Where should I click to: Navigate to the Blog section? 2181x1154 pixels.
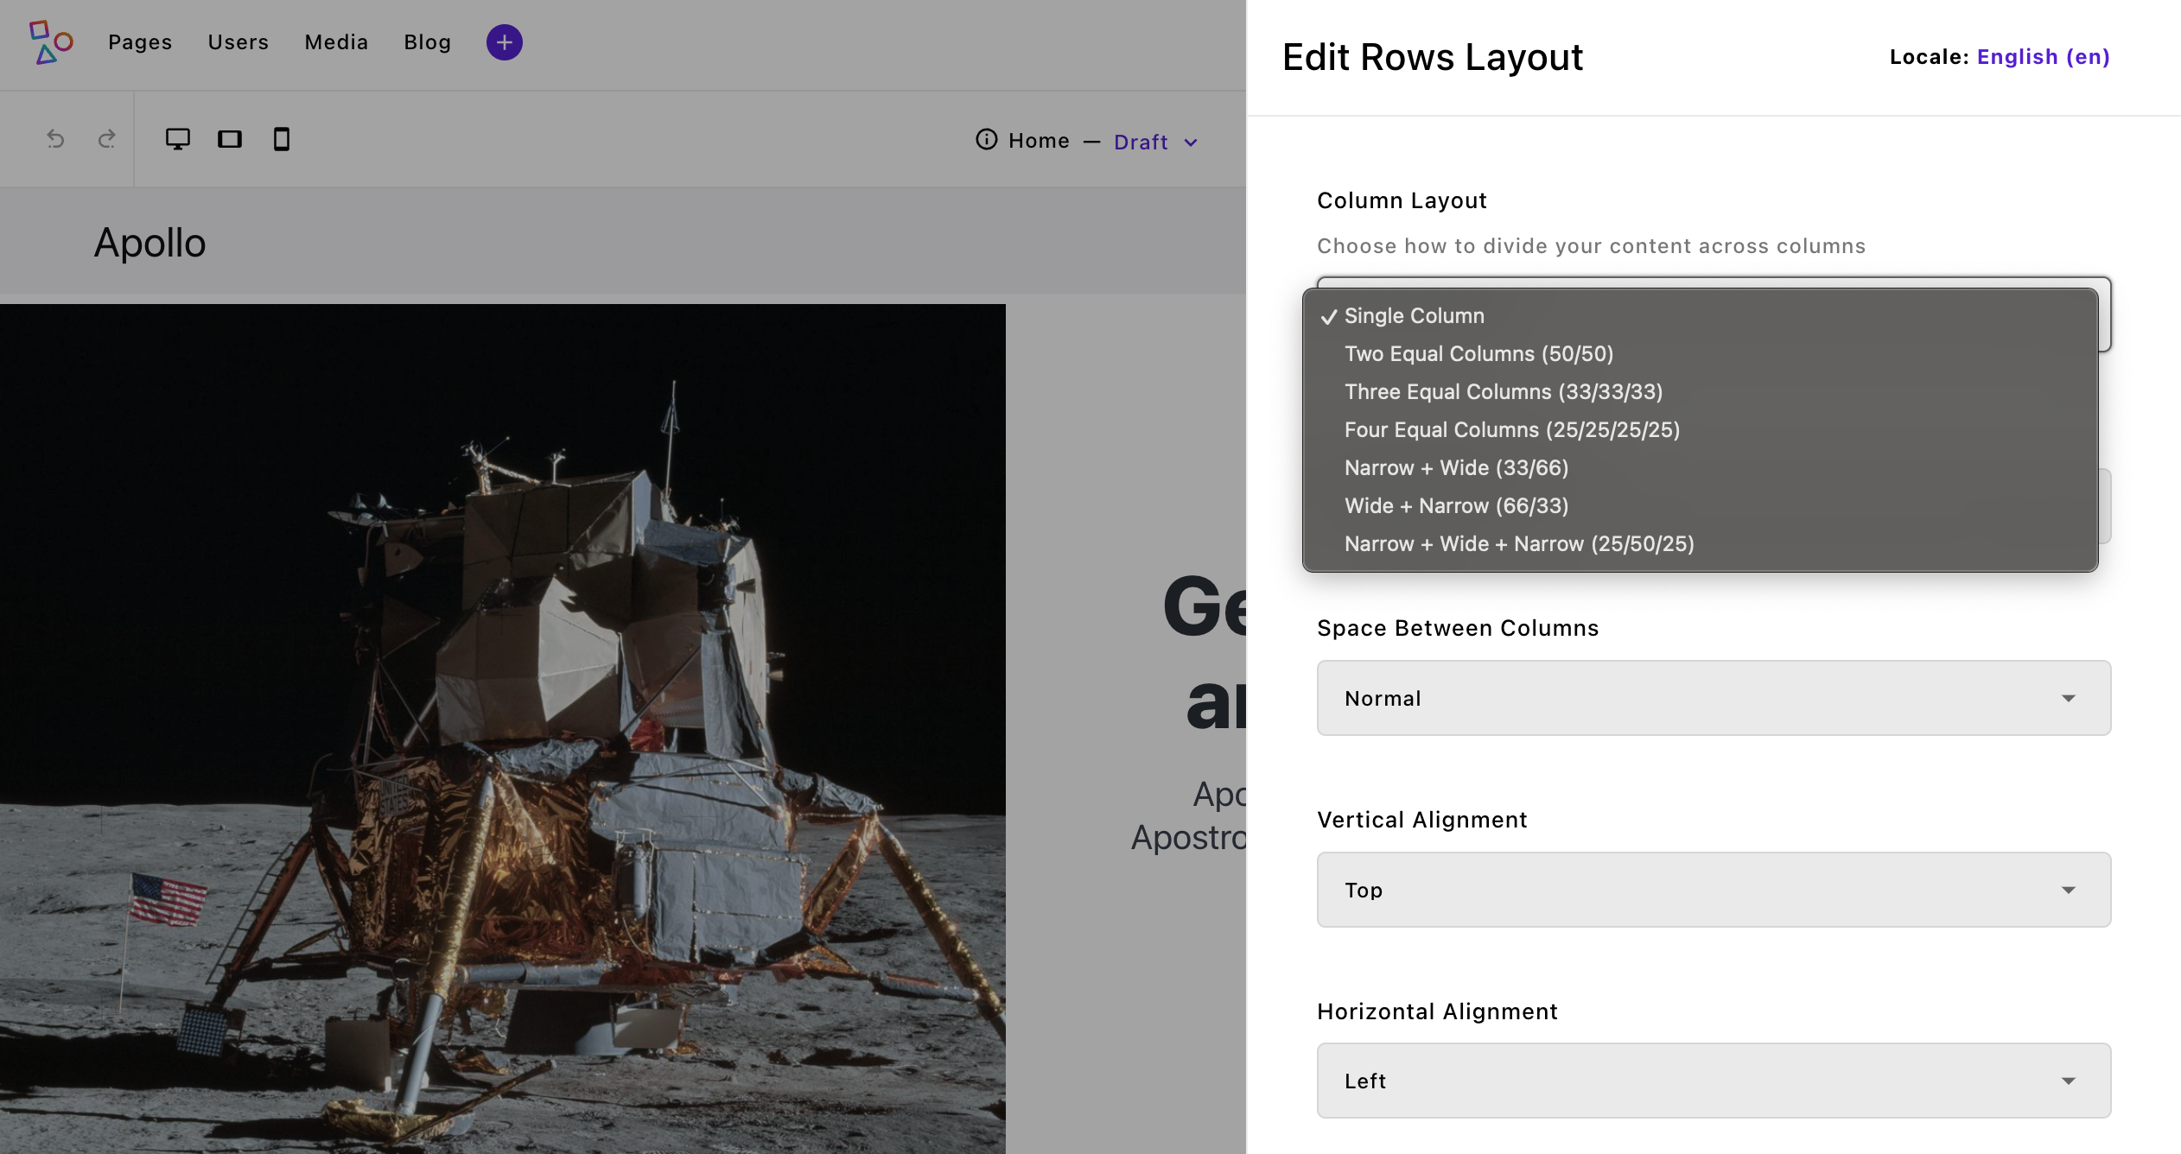(x=427, y=42)
